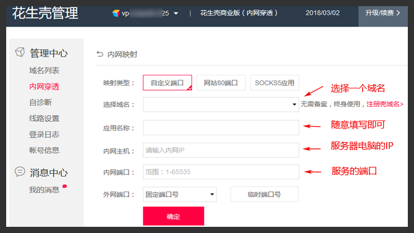This screenshot has width=414, height=233.
Task: Open 帐号信息 in the sidebar
Action: coord(44,150)
